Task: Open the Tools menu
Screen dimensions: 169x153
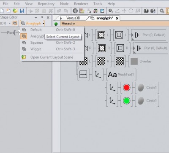Action: pos(98,4)
